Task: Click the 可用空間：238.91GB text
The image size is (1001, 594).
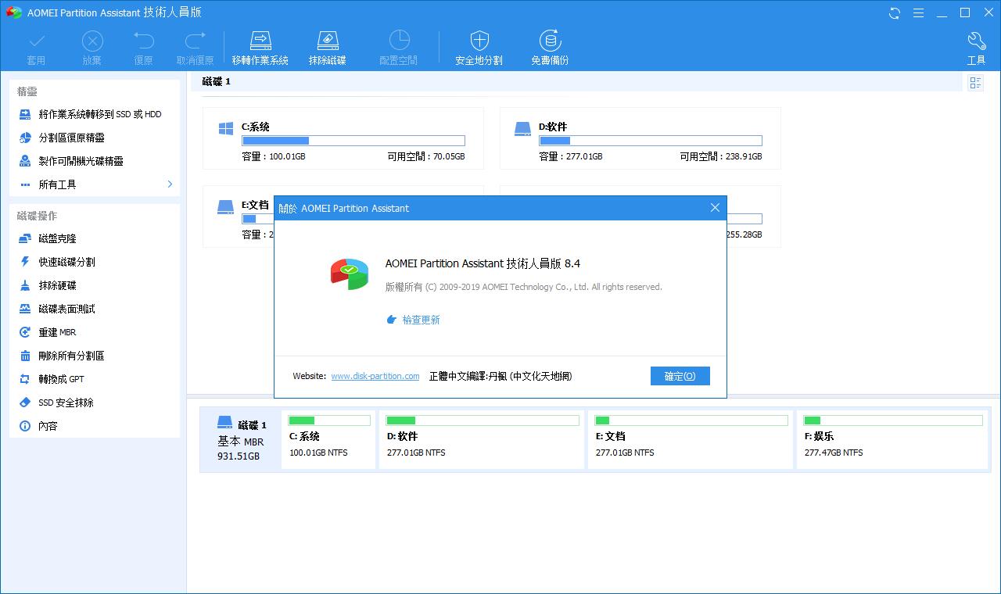Action: 721,156
